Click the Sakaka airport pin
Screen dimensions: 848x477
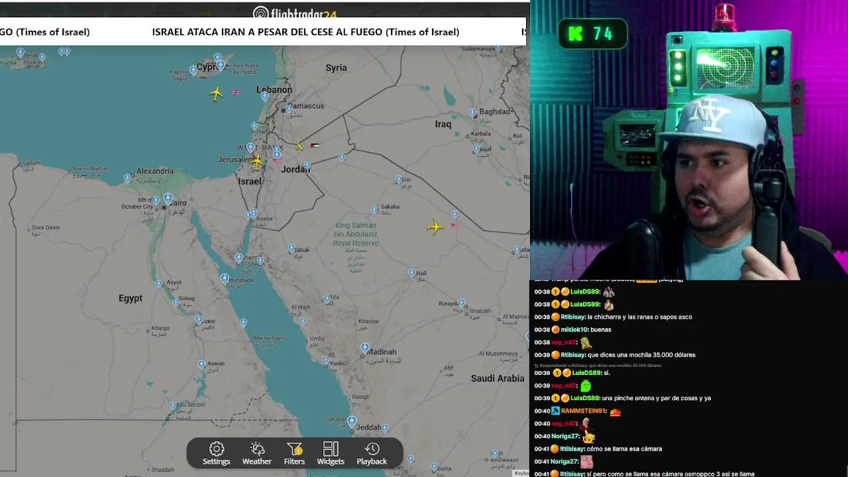374,210
